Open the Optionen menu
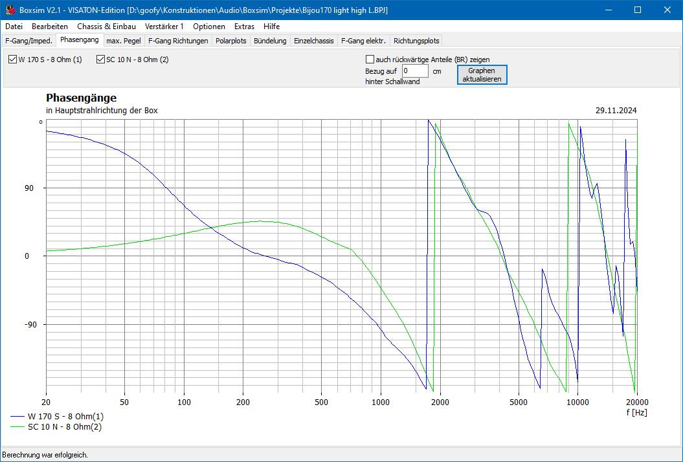683x462 pixels. 209,27
